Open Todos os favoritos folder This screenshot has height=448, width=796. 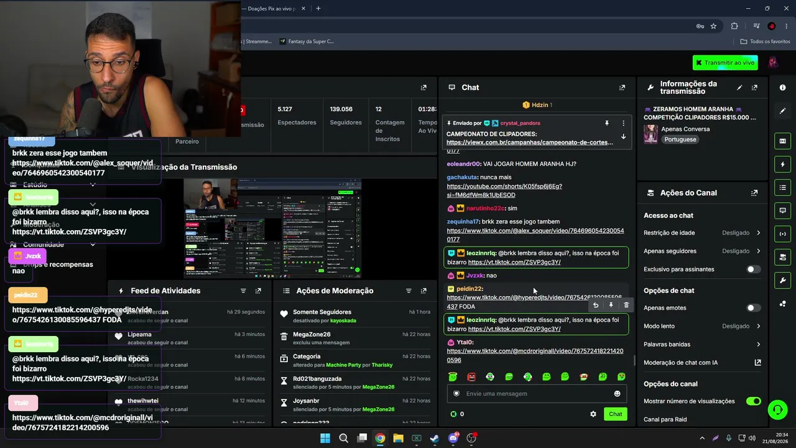(765, 42)
